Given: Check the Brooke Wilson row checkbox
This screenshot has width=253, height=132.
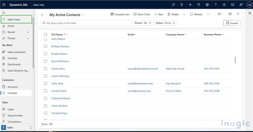Looking at the screenshot, I should (46, 54).
